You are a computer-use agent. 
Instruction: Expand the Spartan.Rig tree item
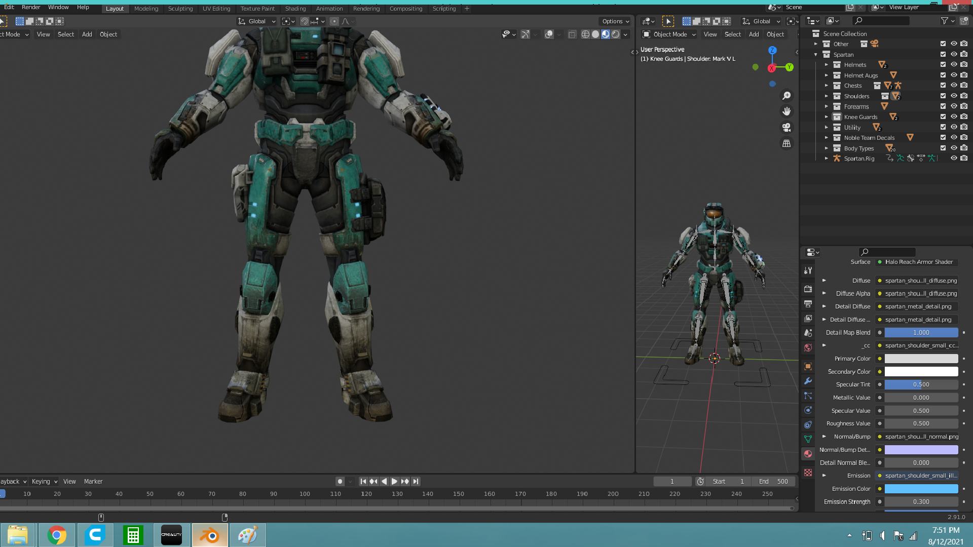click(x=827, y=159)
